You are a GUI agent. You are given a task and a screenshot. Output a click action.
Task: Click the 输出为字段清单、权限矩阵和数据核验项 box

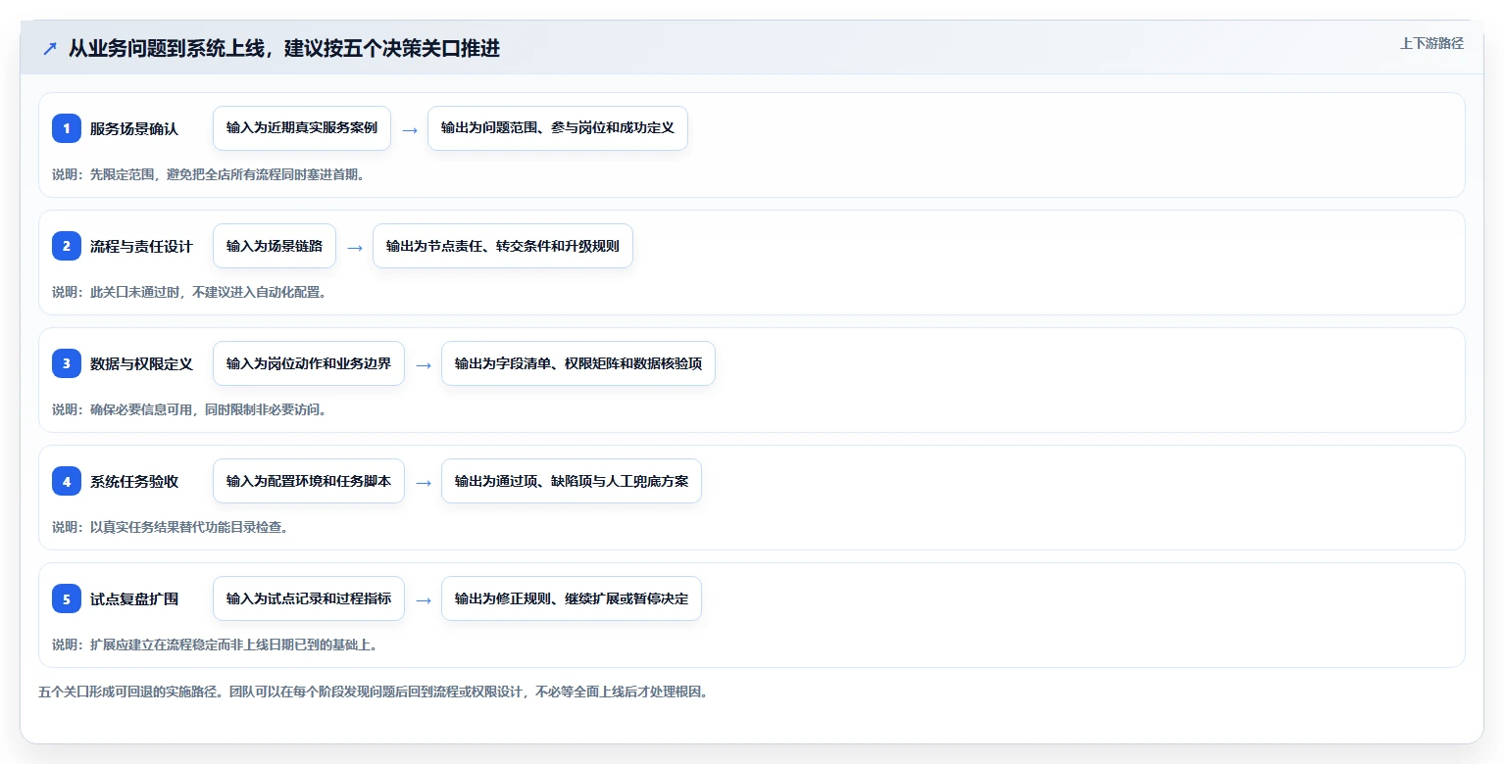(x=578, y=363)
